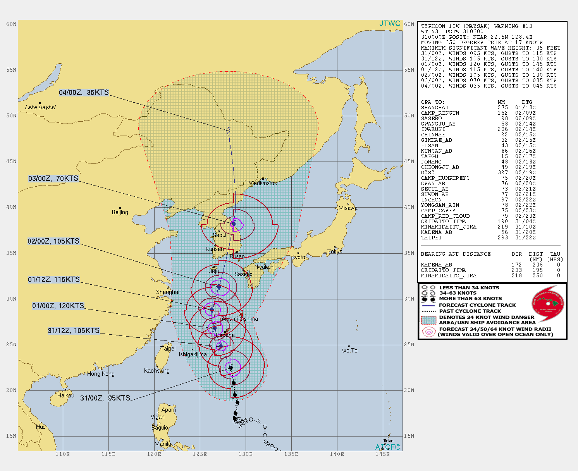Click the Taipei label on map
Viewport: 578px width, 471px height.
pos(168,349)
